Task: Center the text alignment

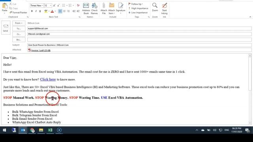Action: (64, 11)
